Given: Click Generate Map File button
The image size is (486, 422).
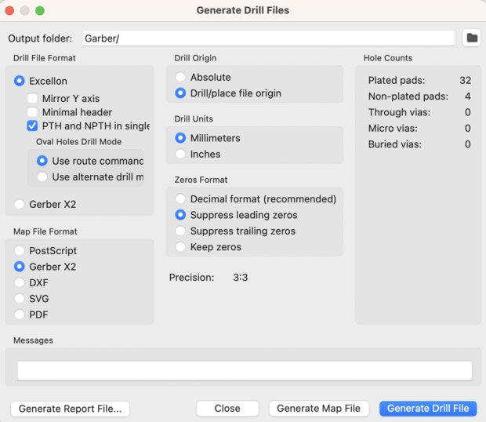Looking at the screenshot, I should (319, 409).
